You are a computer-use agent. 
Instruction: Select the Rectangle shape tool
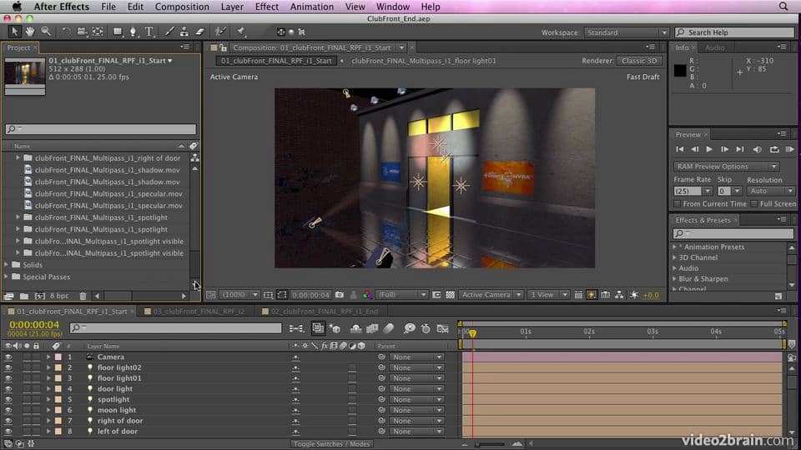tap(118, 32)
